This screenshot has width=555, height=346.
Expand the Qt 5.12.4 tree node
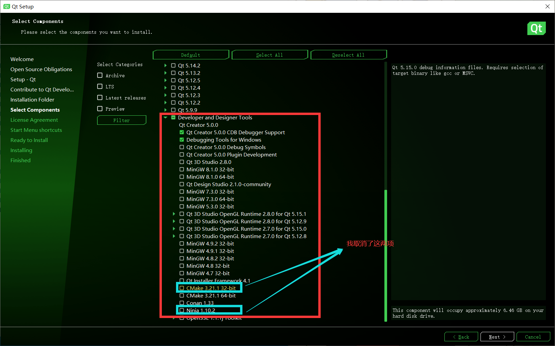[x=165, y=88]
